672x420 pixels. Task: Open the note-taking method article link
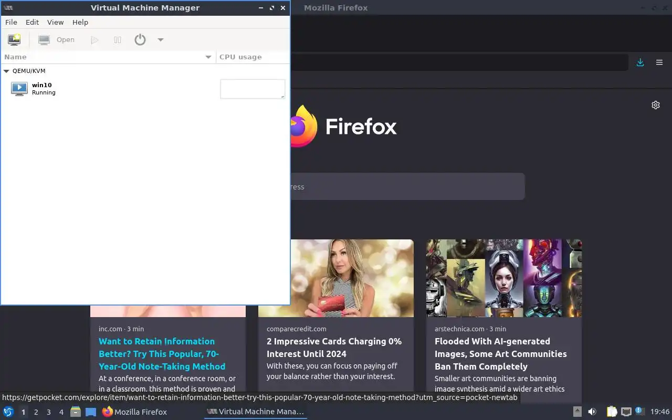pyautogui.click(x=162, y=354)
